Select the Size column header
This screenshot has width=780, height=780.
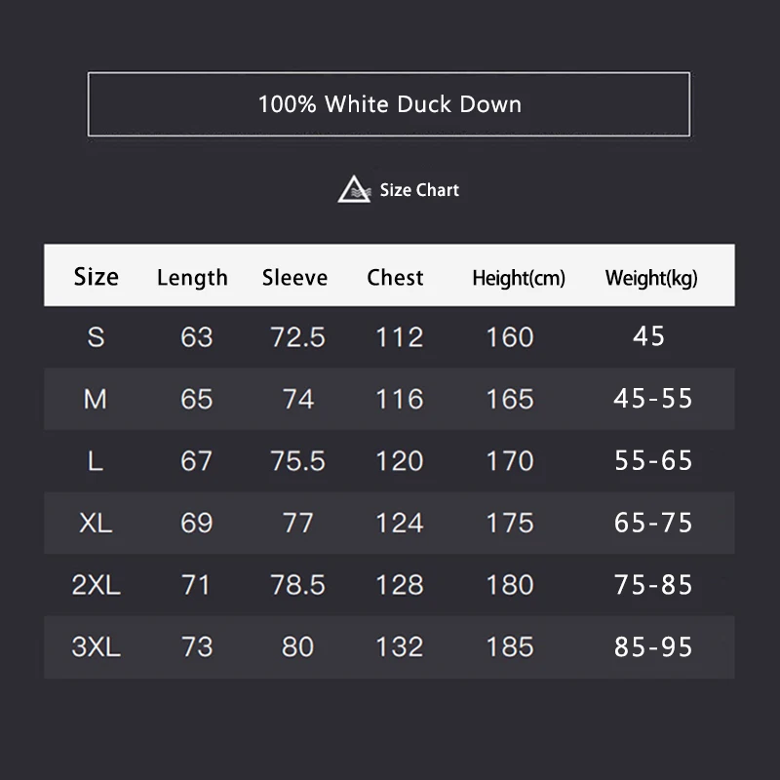click(96, 277)
